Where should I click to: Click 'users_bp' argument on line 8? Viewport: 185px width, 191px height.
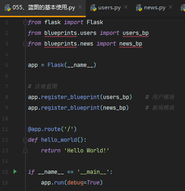tap(116, 97)
